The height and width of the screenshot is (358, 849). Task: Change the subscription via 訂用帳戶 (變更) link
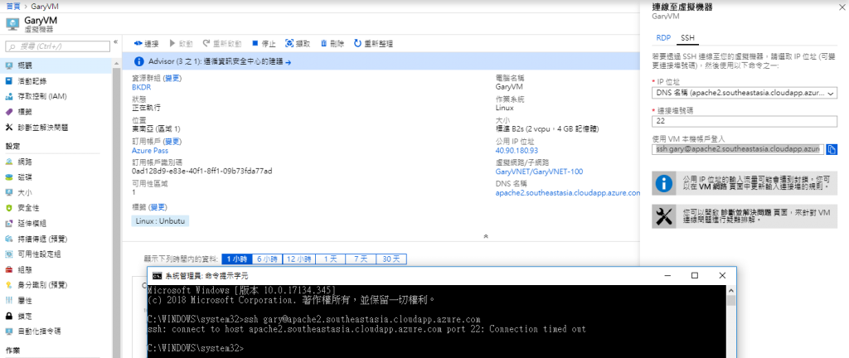point(172,141)
